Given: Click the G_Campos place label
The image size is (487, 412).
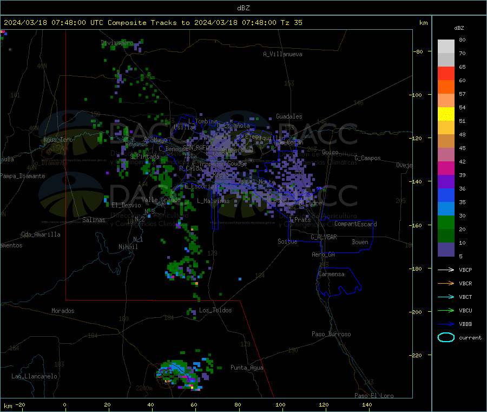Looking at the screenshot, I should [x=367, y=158].
